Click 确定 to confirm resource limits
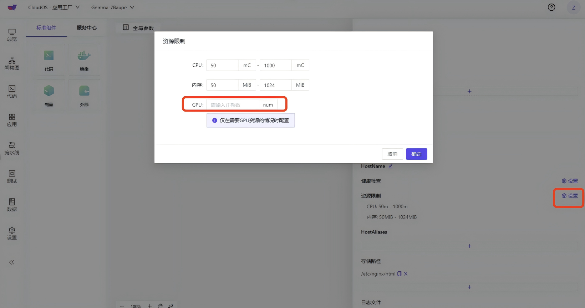Screen dimensions: 585x308 pos(416,154)
